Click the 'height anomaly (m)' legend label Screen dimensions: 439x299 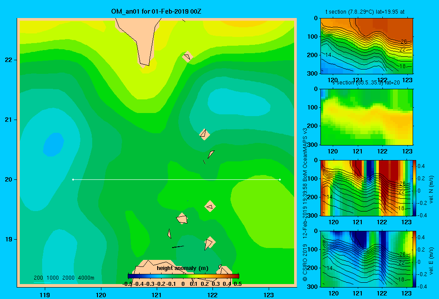point(183,268)
